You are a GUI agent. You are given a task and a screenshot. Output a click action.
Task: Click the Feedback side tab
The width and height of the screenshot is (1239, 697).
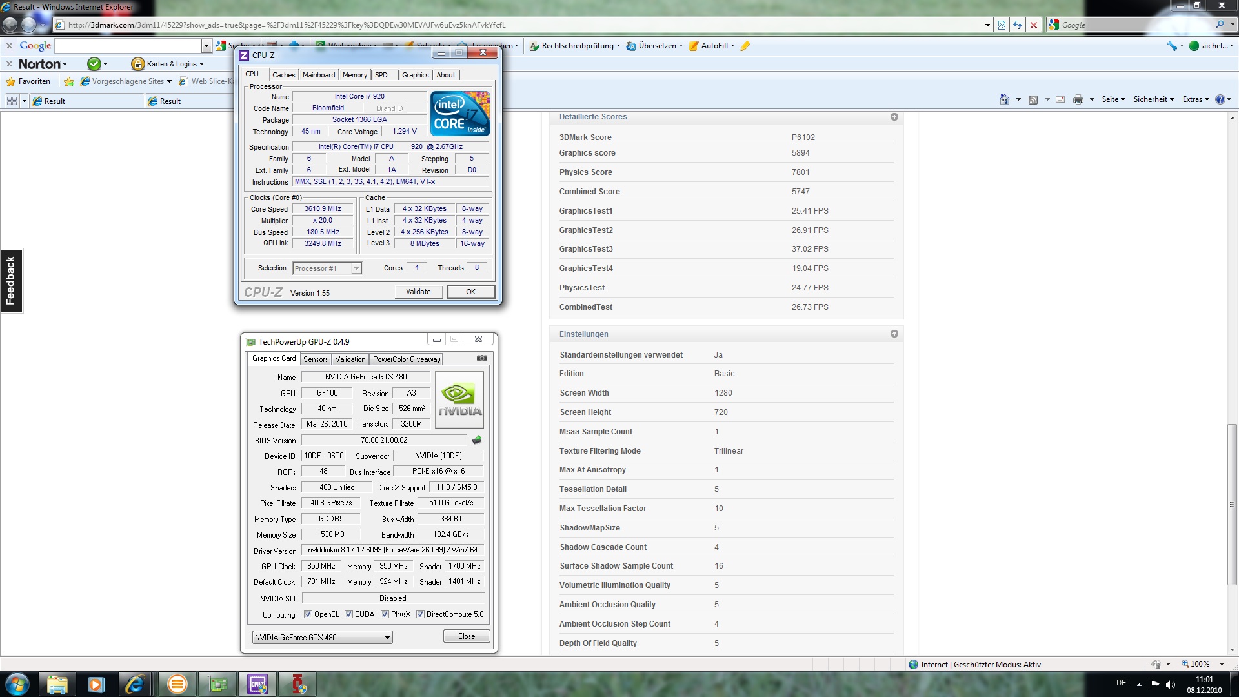[11, 281]
